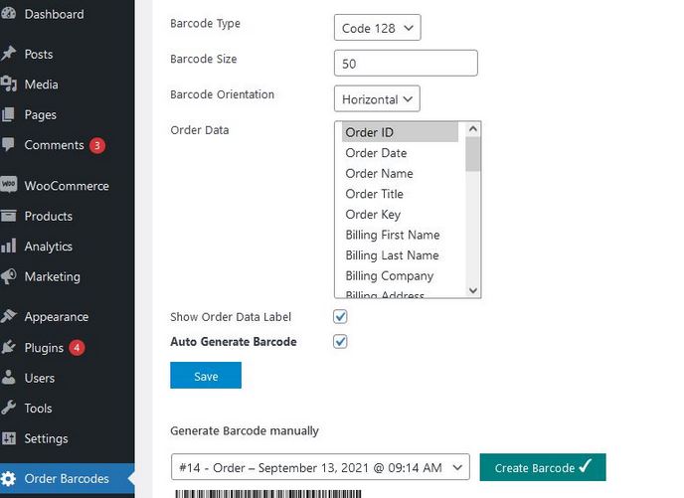Open Appearance menu item

pyautogui.click(x=68, y=316)
